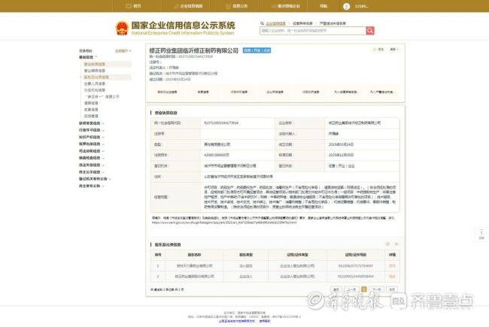
Task: Click the 下一页 pagination button
Action: click(x=376, y=289)
